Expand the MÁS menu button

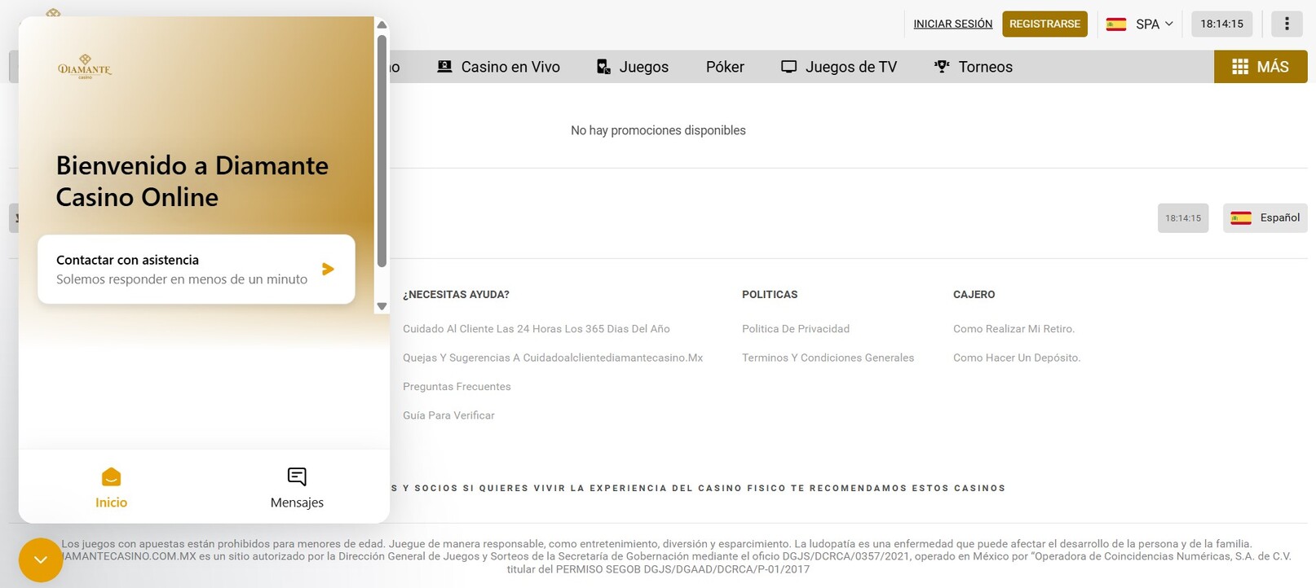pos(1261,67)
